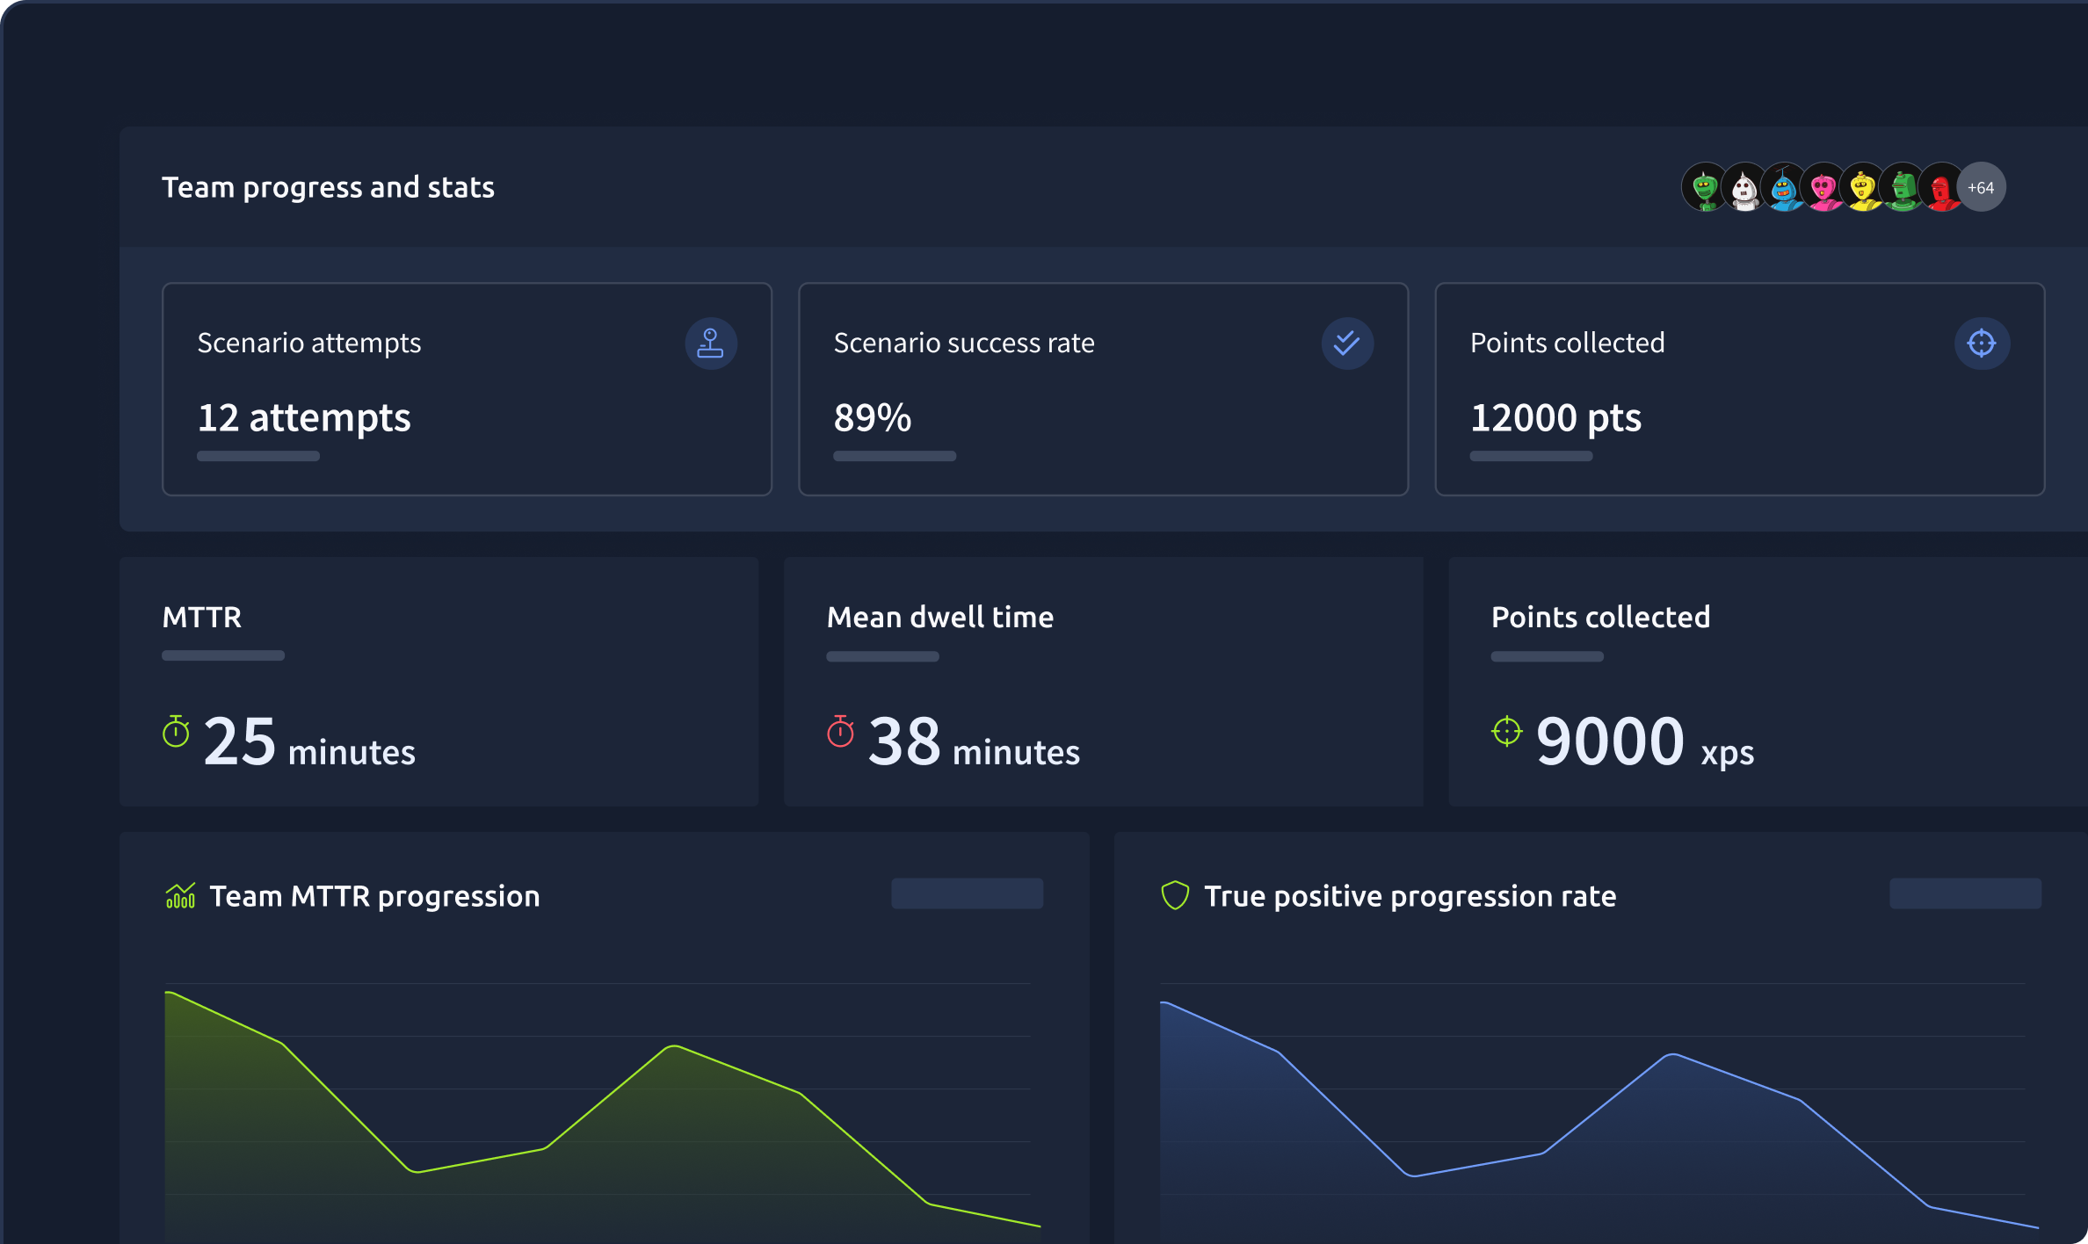Click the joystick icon in Scenario attempts
2088x1244 pixels.
pos(710,344)
